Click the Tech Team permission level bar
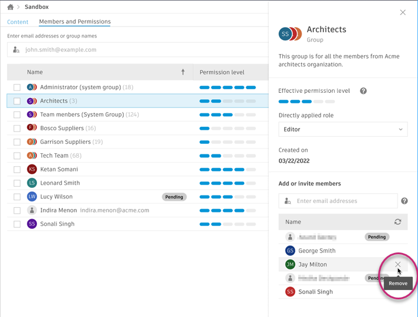Viewport: 418px width, 317px height. (227, 156)
